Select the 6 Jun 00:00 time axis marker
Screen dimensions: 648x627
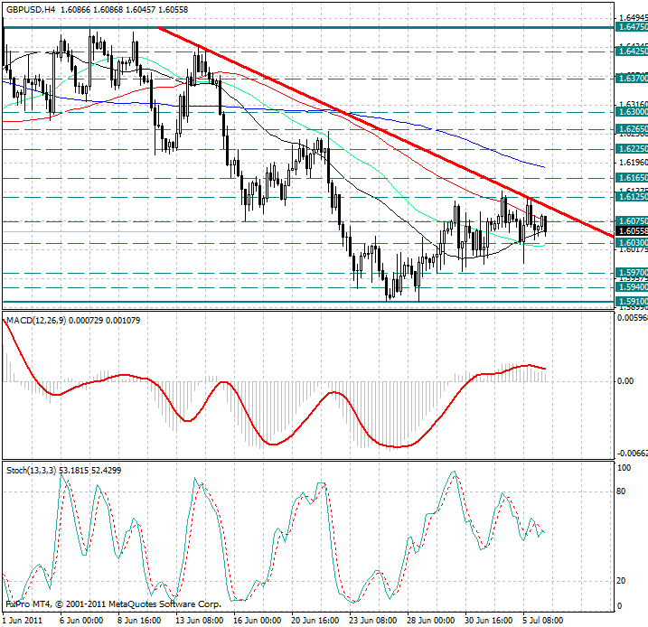click(x=81, y=620)
